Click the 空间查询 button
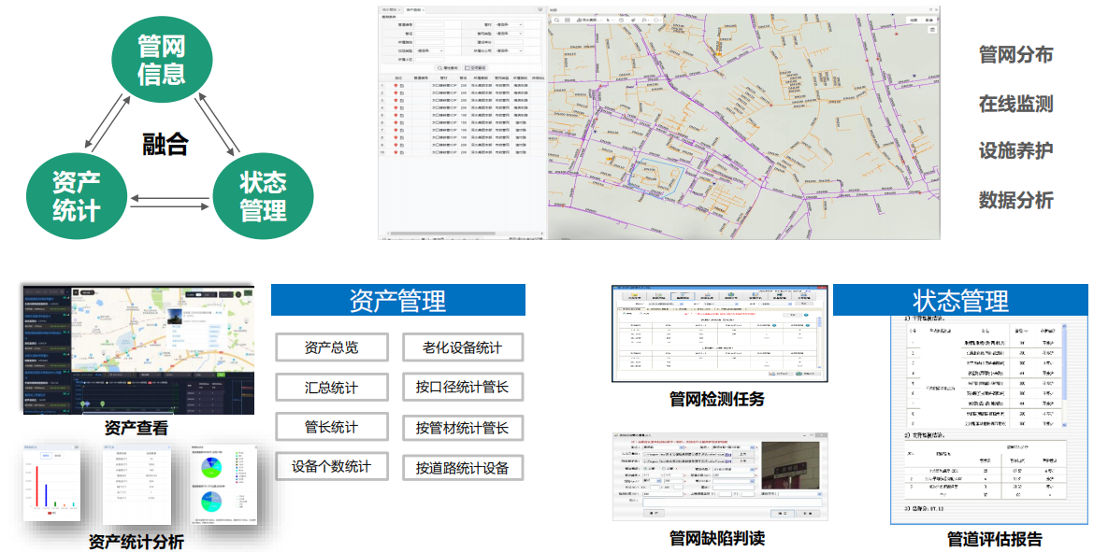Screen dimensions: 1108x552 click(x=476, y=67)
